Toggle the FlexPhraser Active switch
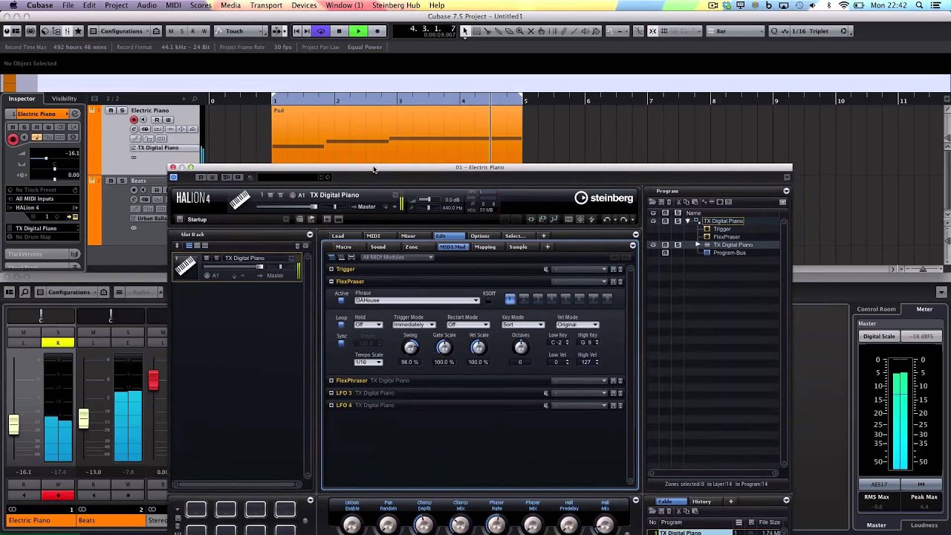 [x=341, y=300]
